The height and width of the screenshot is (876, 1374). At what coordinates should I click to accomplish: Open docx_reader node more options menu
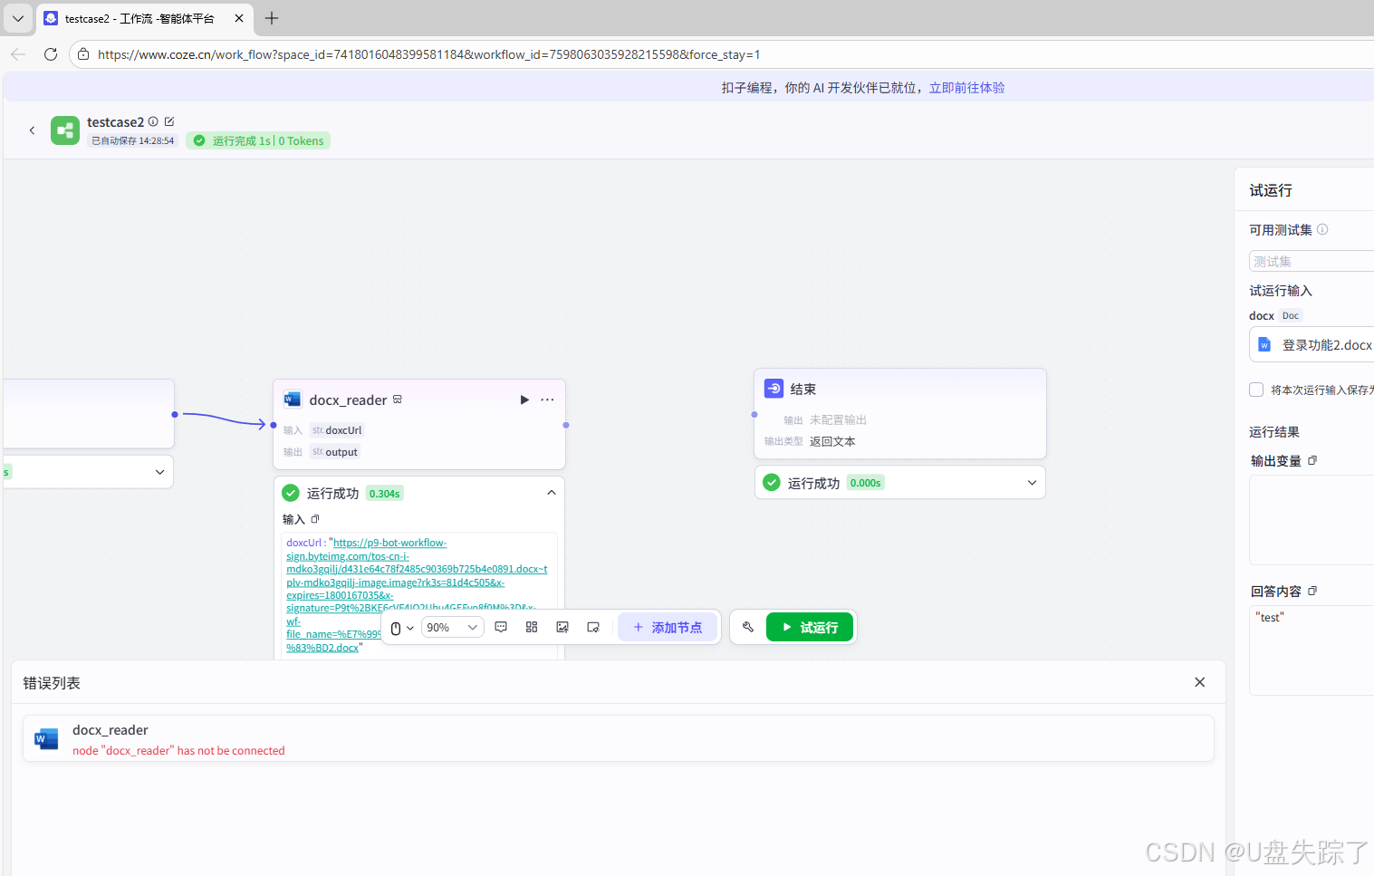click(548, 399)
